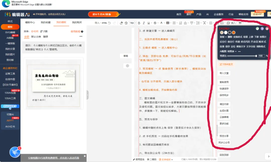Apply strikethrough formatting
This screenshot has height=162, width=271.
[155, 23]
